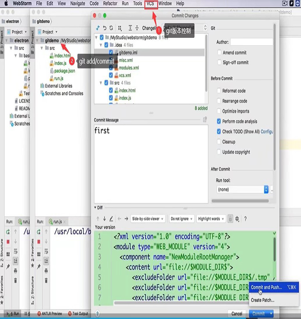
Task: Enable Reformat code before commit
Action: tap(219, 91)
